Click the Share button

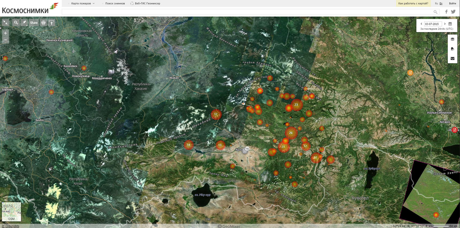point(34,23)
